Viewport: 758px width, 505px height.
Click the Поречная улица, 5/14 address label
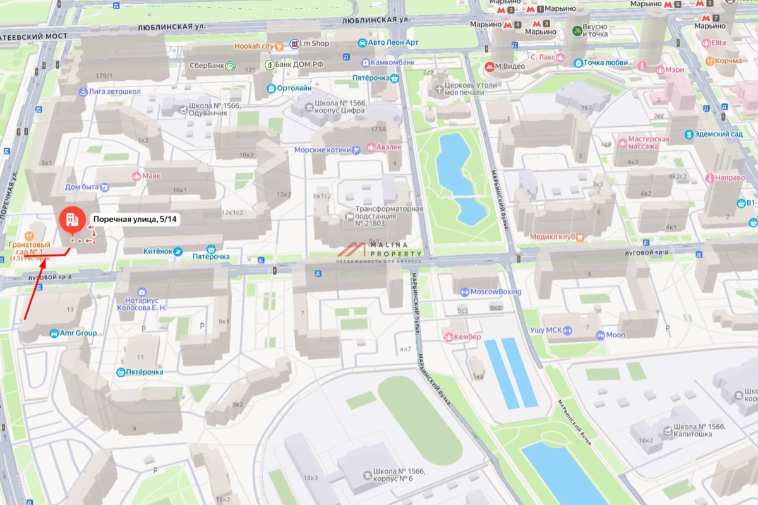coord(136,220)
